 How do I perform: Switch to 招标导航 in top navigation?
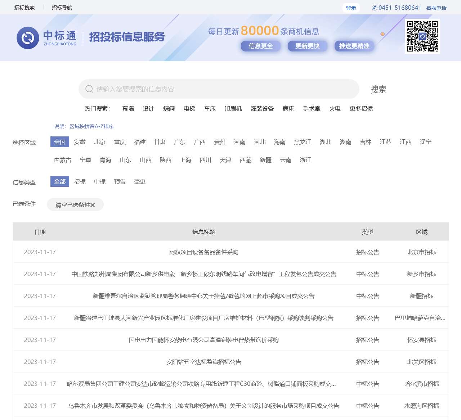tap(62, 8)
